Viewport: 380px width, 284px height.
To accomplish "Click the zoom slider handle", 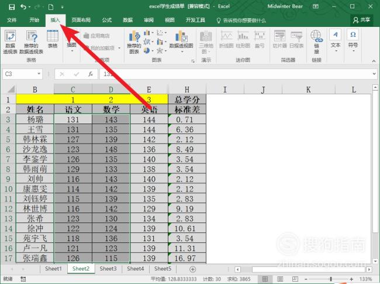I will tap(331, 279).
